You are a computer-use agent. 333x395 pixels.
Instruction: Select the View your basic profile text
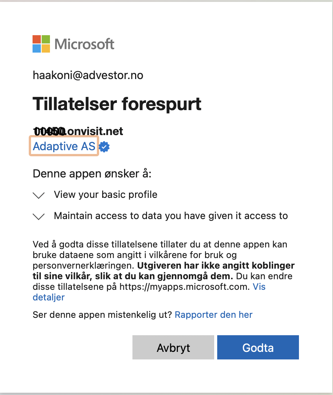106,195
